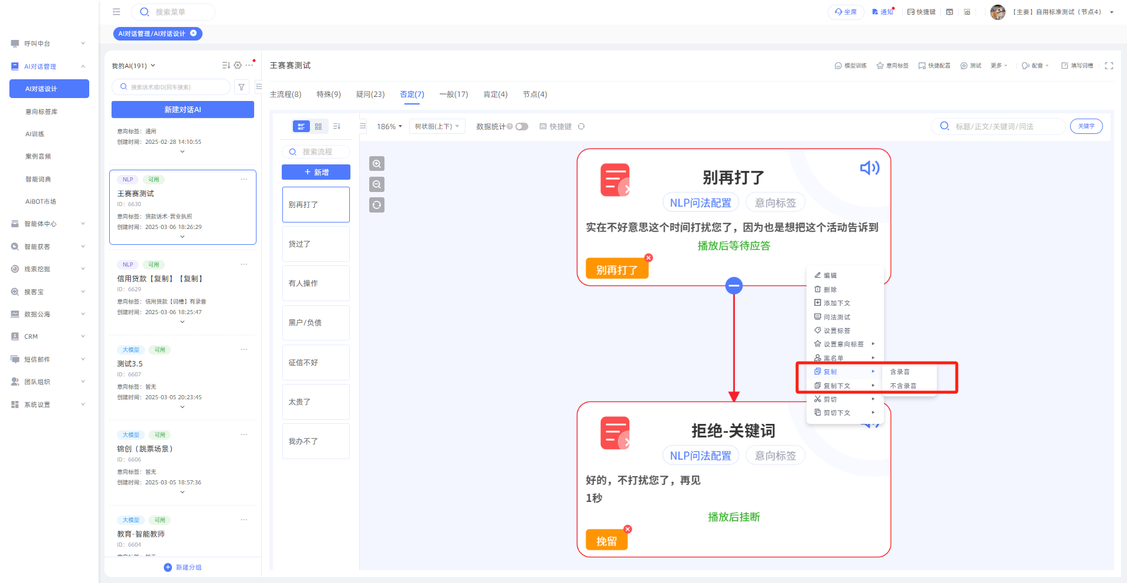Open AI list settings gear

tap(238, 65)
